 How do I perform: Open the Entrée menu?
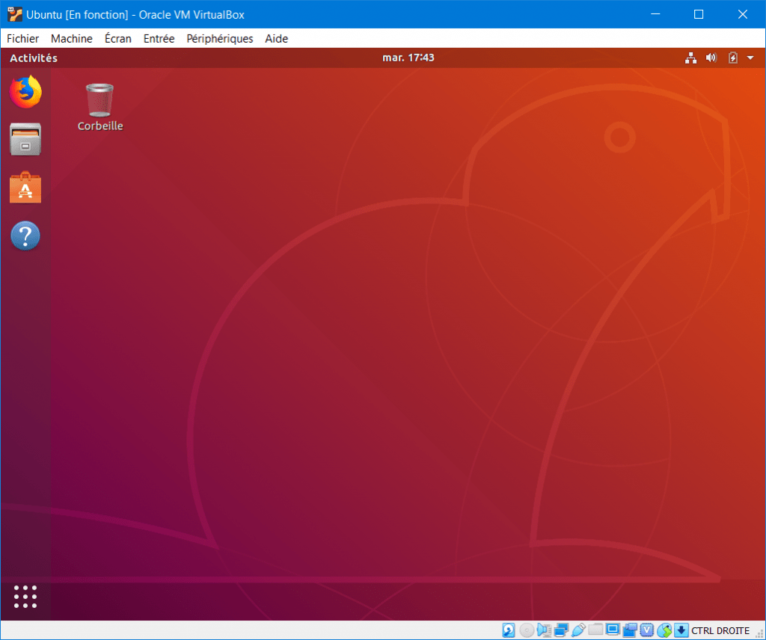(159, 39)
